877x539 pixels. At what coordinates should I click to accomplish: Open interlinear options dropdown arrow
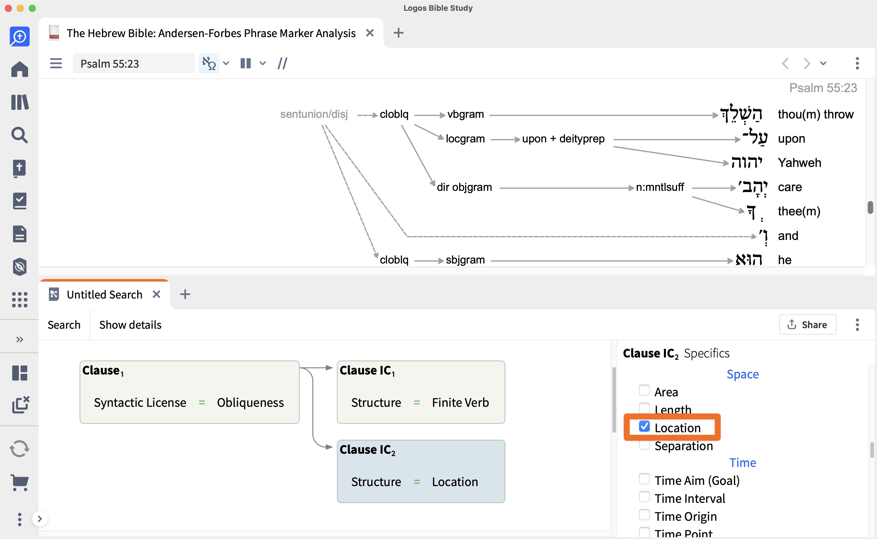pos(226,63)
